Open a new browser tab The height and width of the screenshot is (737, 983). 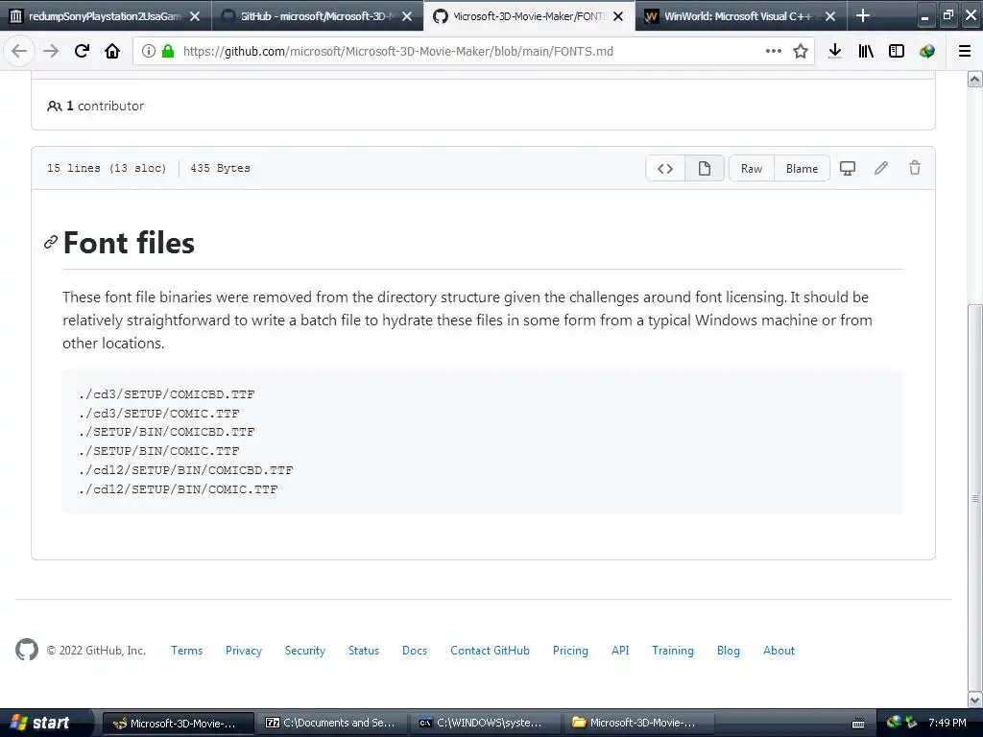point(863,15)
